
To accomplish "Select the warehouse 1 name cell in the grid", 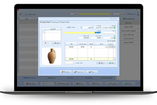I will (101, 47).
